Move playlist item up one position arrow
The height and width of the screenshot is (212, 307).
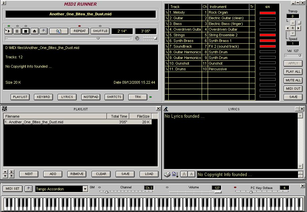coord(5,172)
